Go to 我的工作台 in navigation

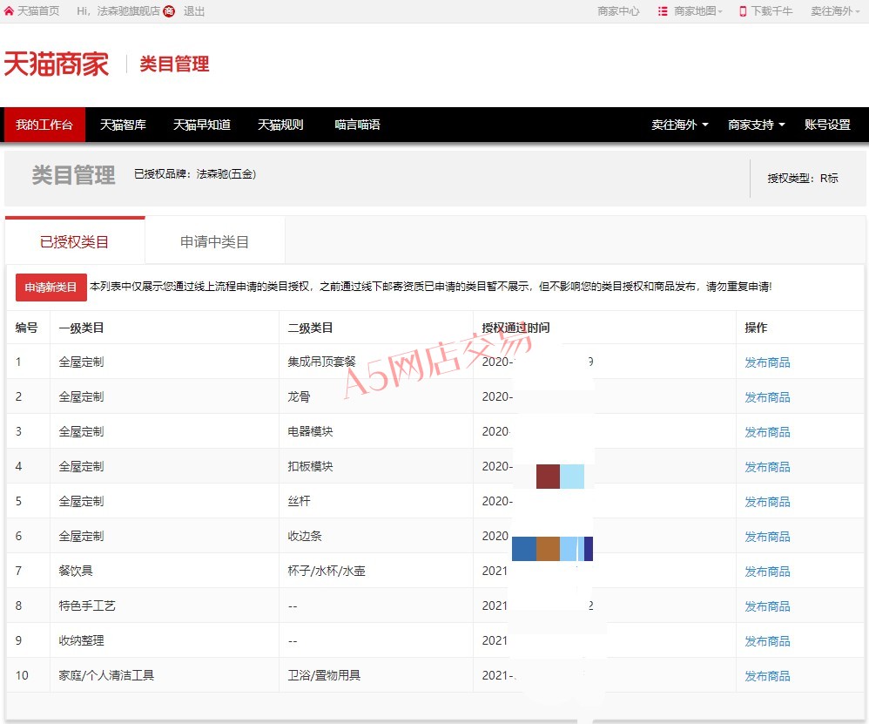click(x=44, y=125)
